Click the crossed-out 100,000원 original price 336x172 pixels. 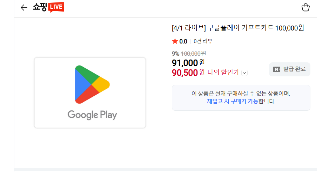[193, 54]
